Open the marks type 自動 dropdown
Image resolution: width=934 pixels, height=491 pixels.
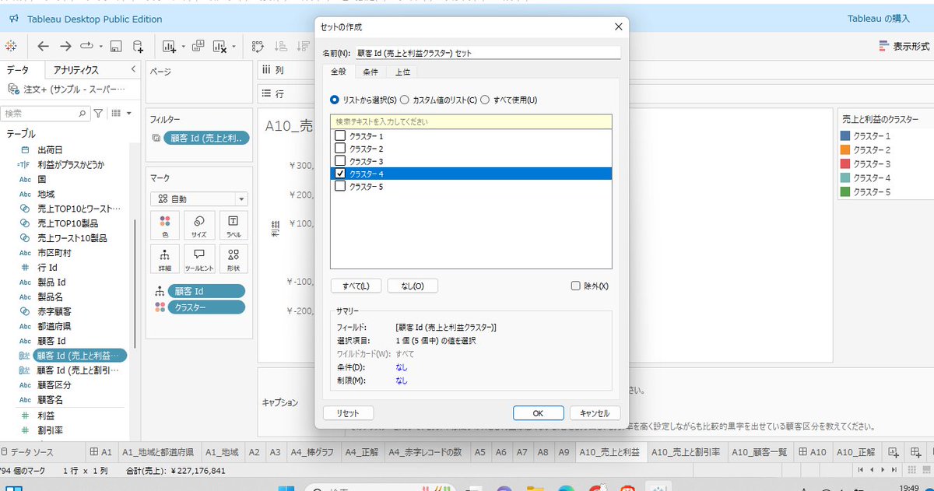coord(198,198)
